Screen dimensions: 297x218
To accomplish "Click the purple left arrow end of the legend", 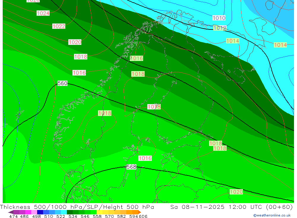I will [11, 212].
